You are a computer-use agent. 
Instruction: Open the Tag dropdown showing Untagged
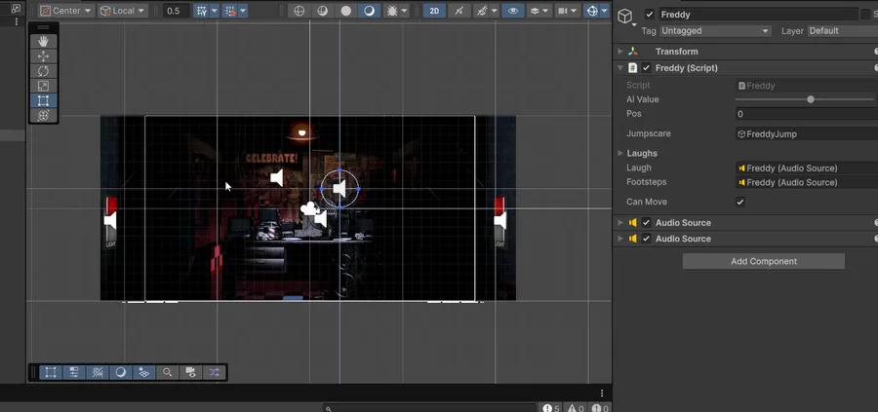coord(716,31)
